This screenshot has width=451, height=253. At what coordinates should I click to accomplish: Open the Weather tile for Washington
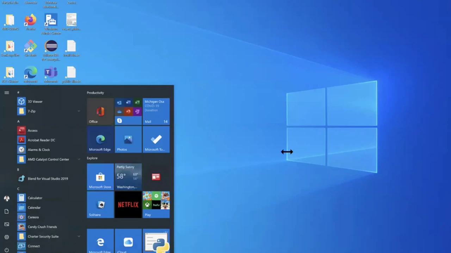coord(128,177)
